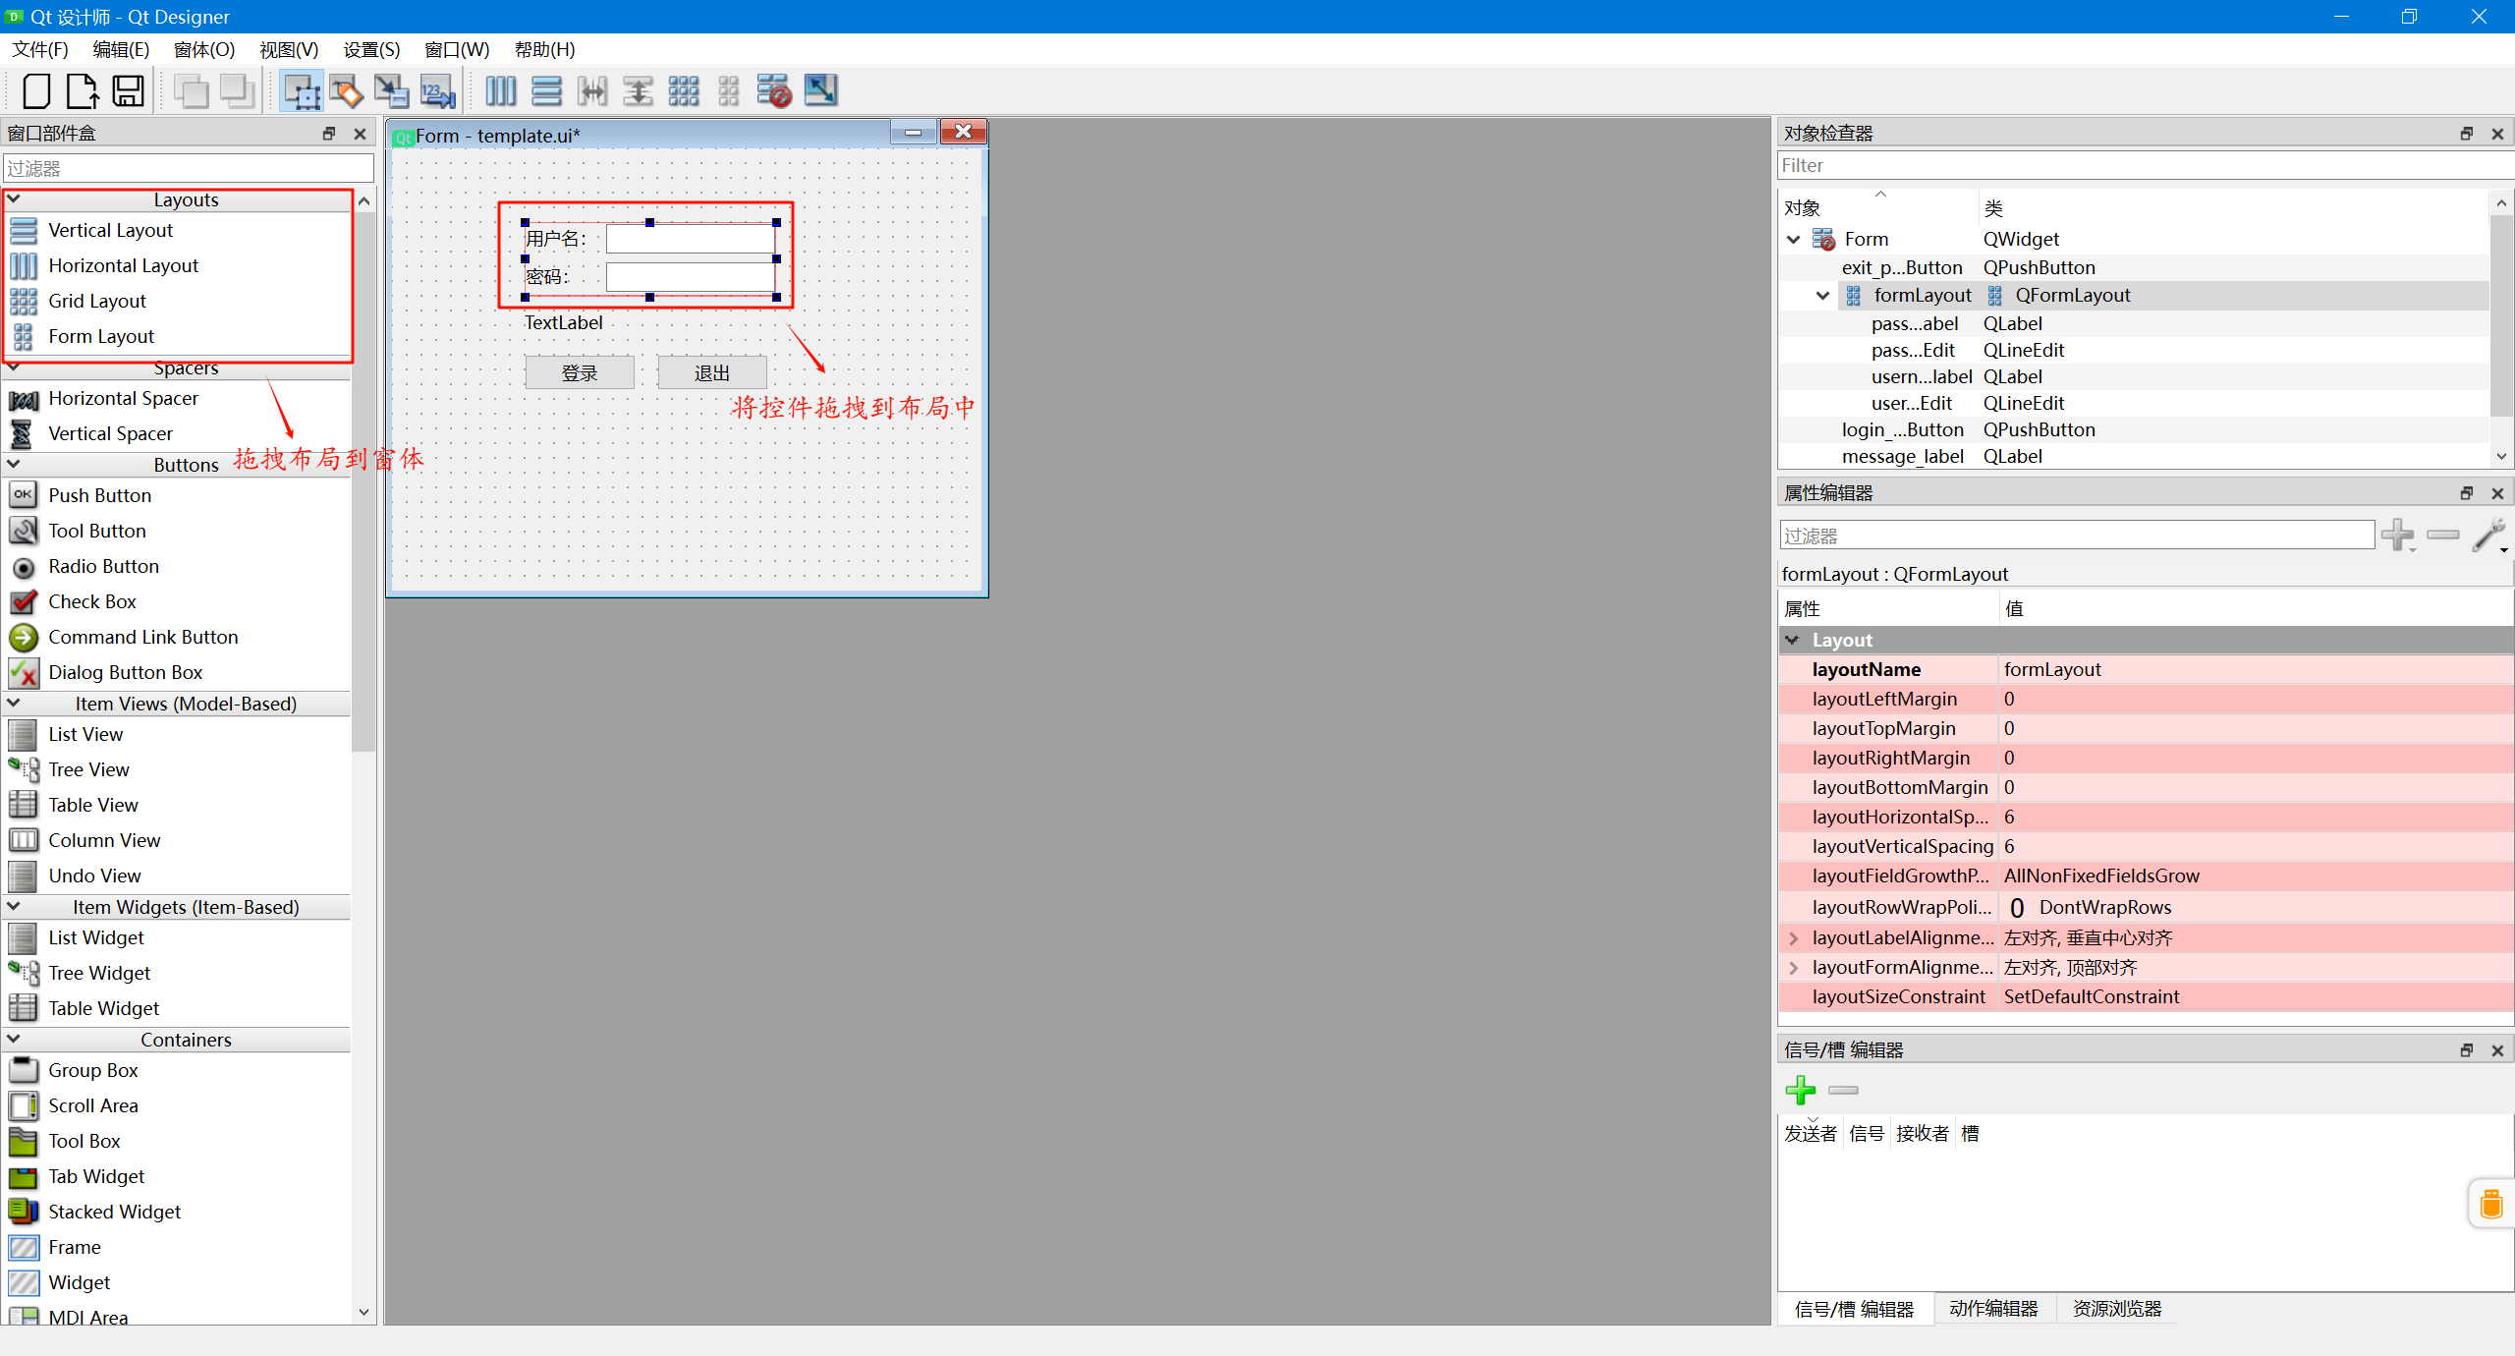2515x1356 pixels.
Task: Click the New Form toolbar icon
Action: [36, 91]
